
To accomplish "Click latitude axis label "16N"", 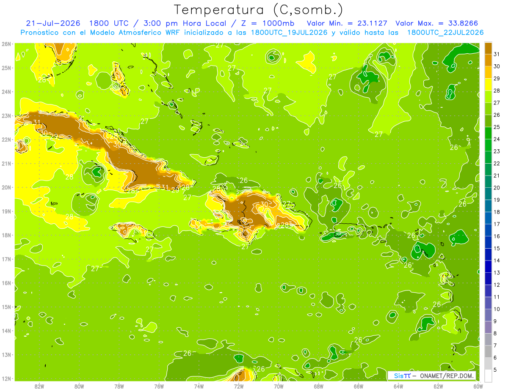I will [x=6, y=283].
